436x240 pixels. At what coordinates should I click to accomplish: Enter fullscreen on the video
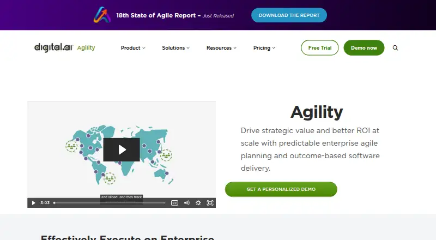210,203
